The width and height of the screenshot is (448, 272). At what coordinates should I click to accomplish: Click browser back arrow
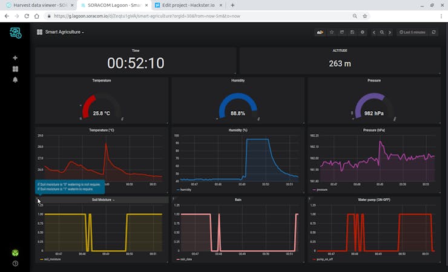click(x=7, y=16)
